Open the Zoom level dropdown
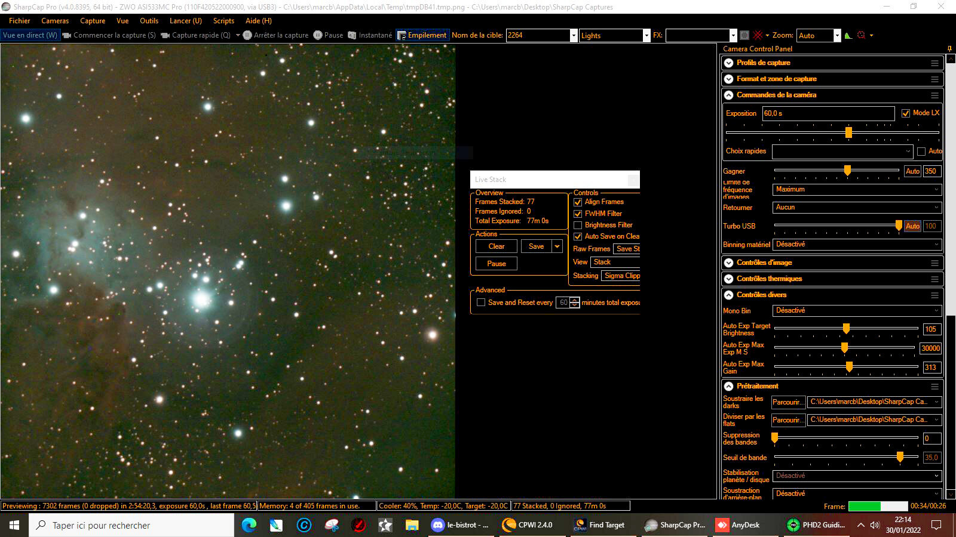 pyautogui.click(x=837, y=35)
